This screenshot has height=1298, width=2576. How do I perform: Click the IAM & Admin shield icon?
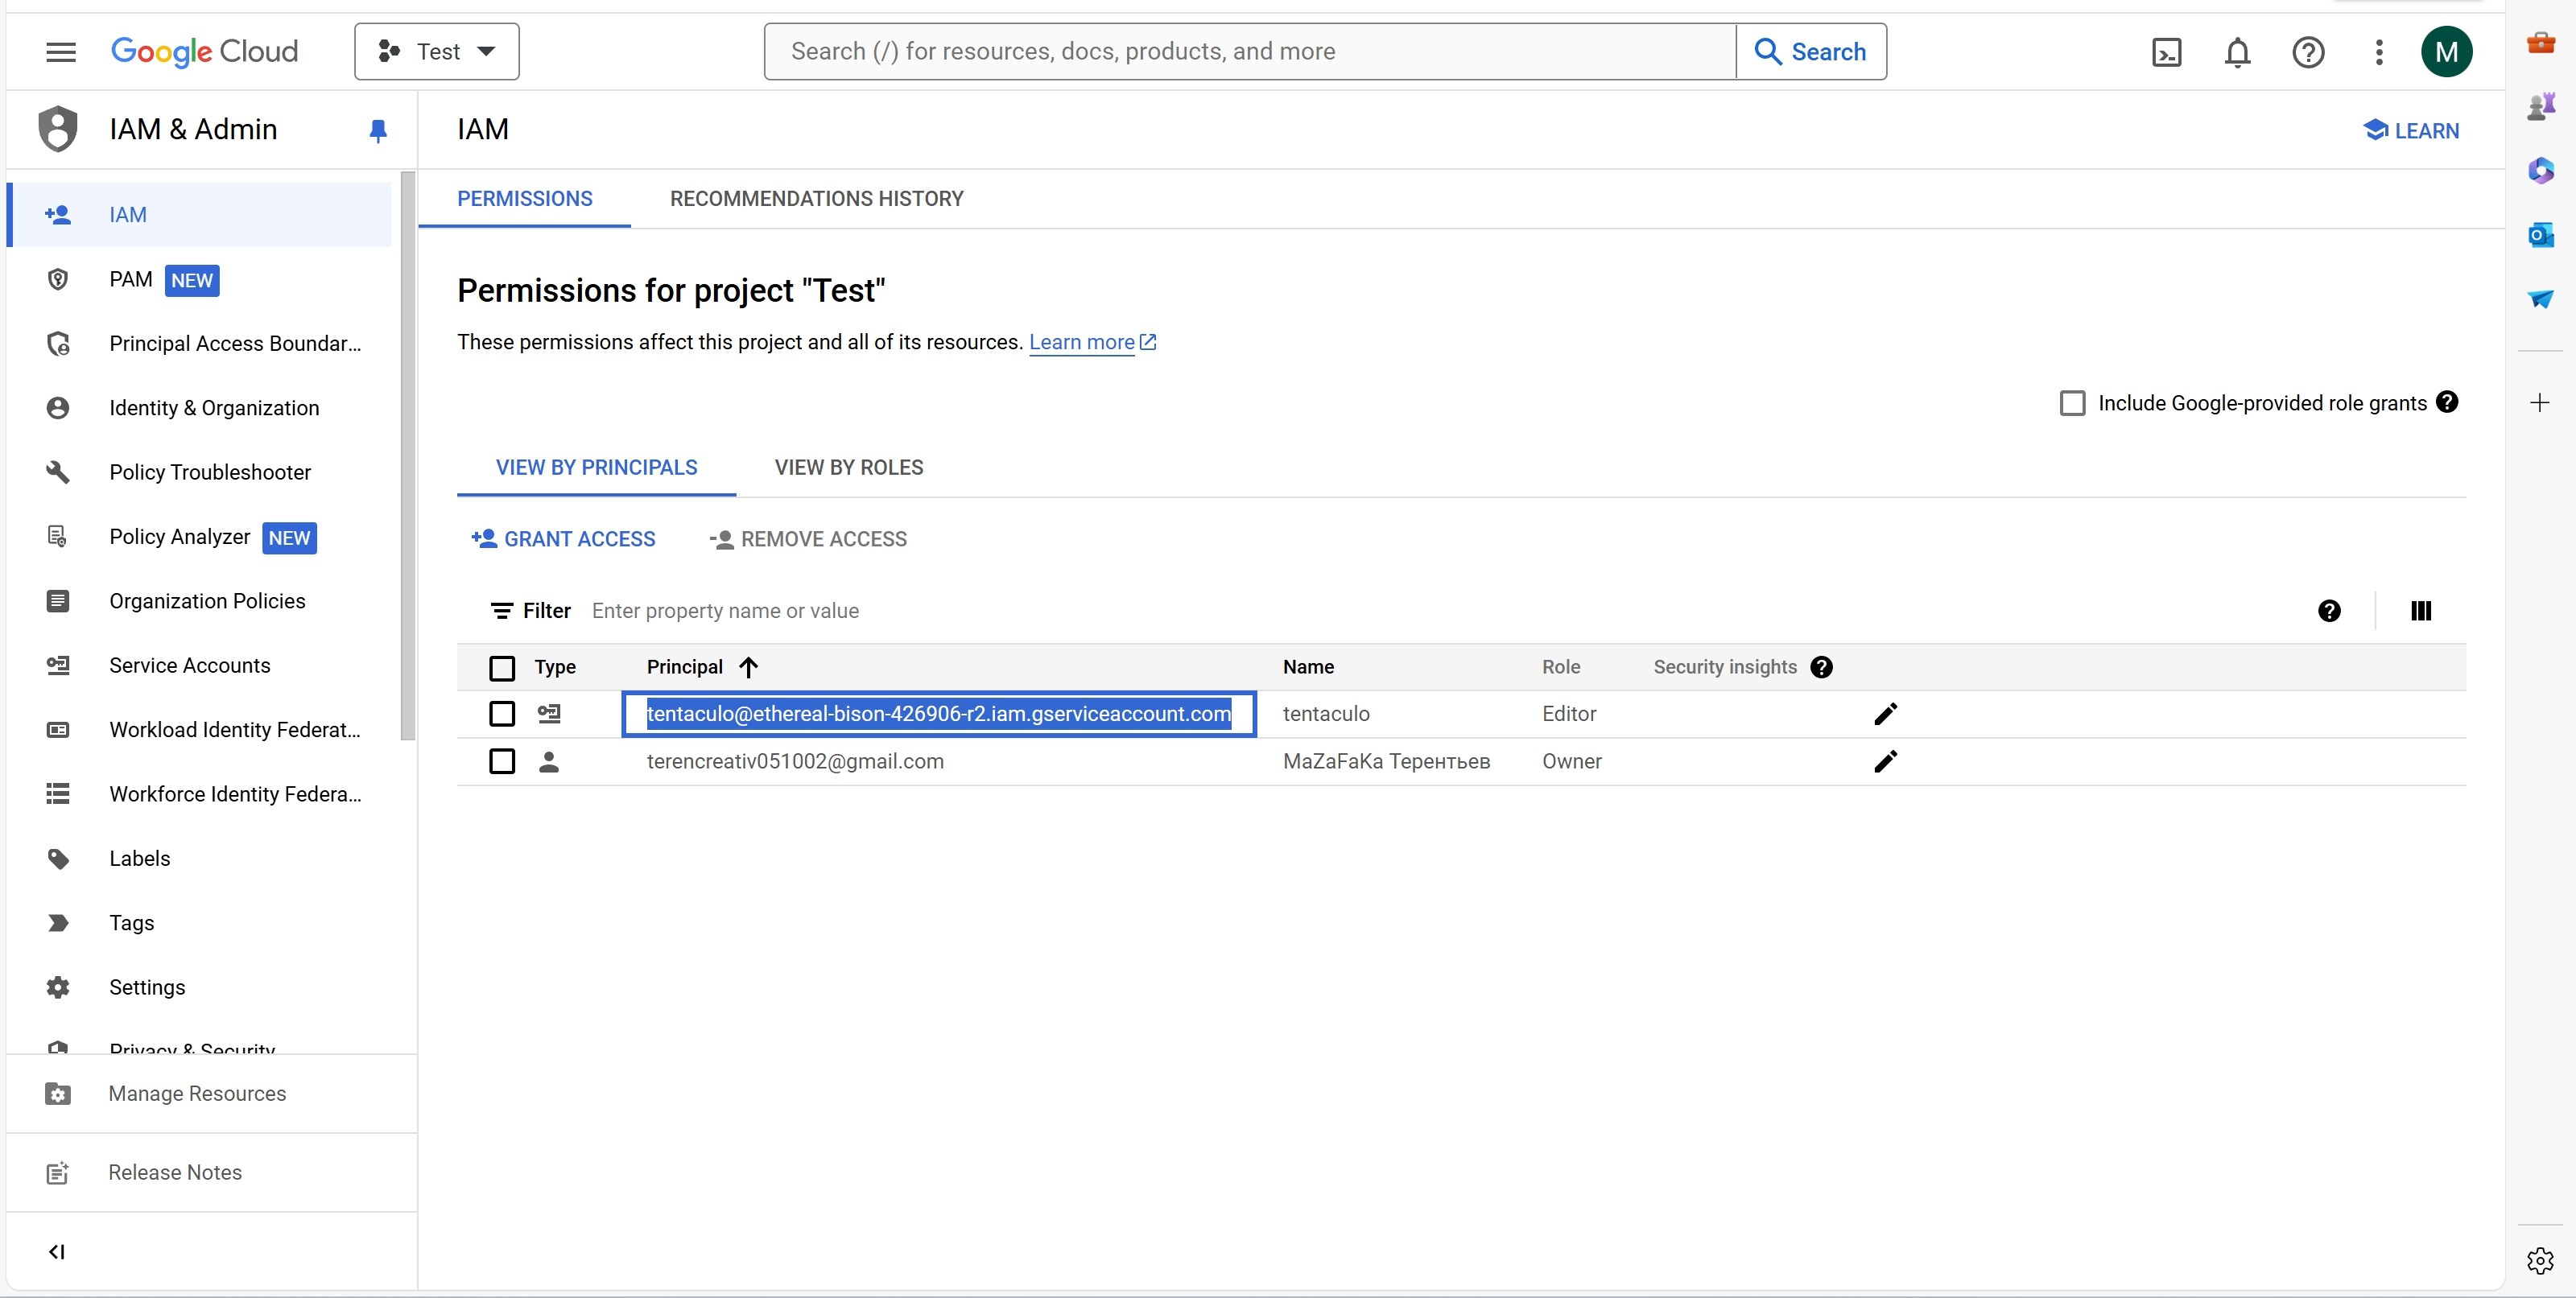pyautogui.click(x=58, y=129)
